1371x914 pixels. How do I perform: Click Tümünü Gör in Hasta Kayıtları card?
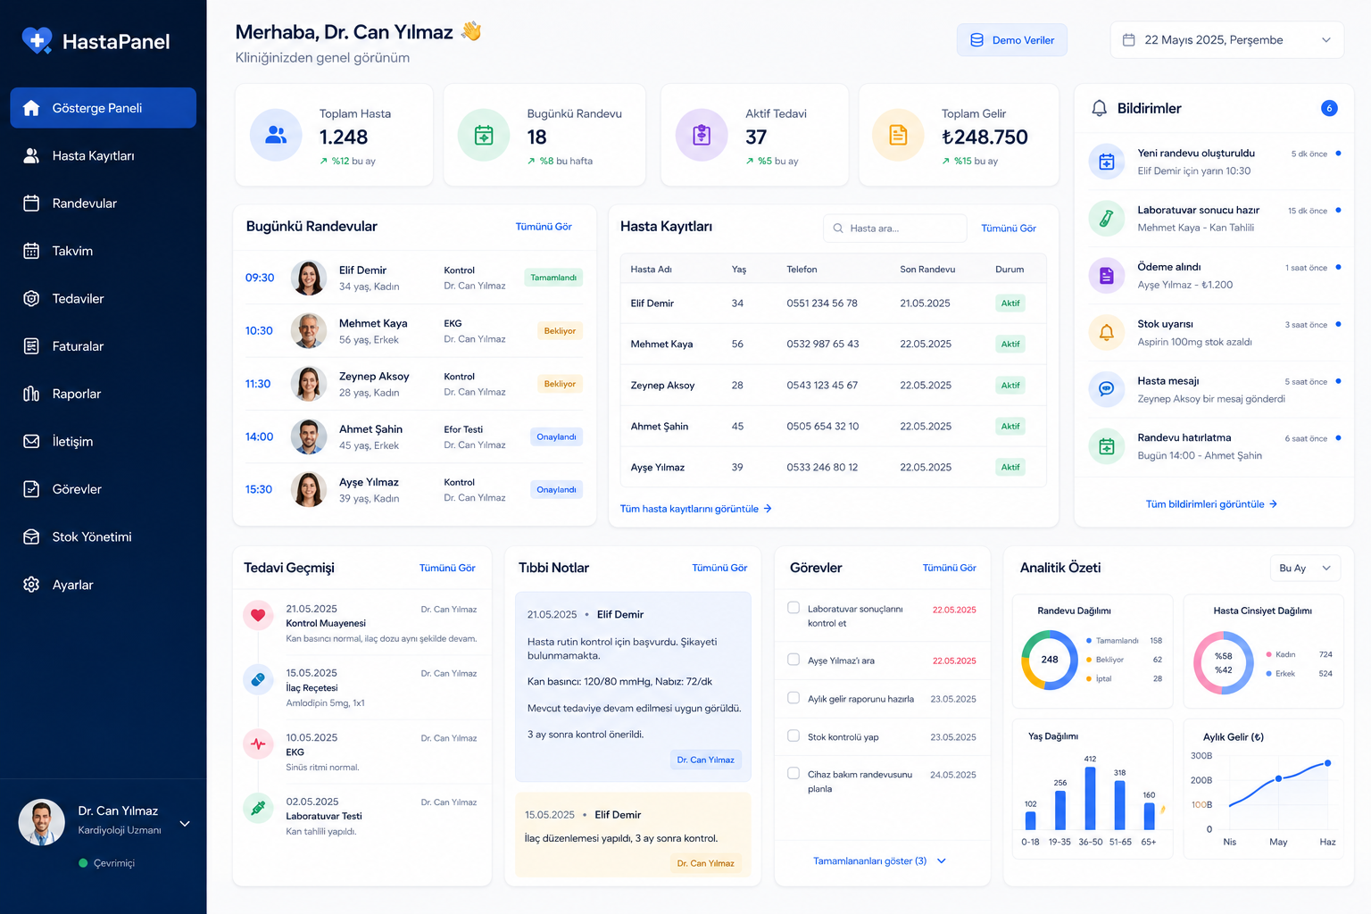[x=1009, y=228]
